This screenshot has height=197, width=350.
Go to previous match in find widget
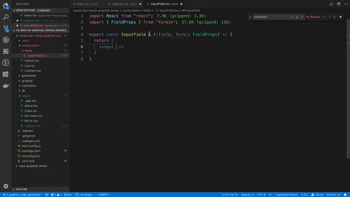(x=324, y=17)
